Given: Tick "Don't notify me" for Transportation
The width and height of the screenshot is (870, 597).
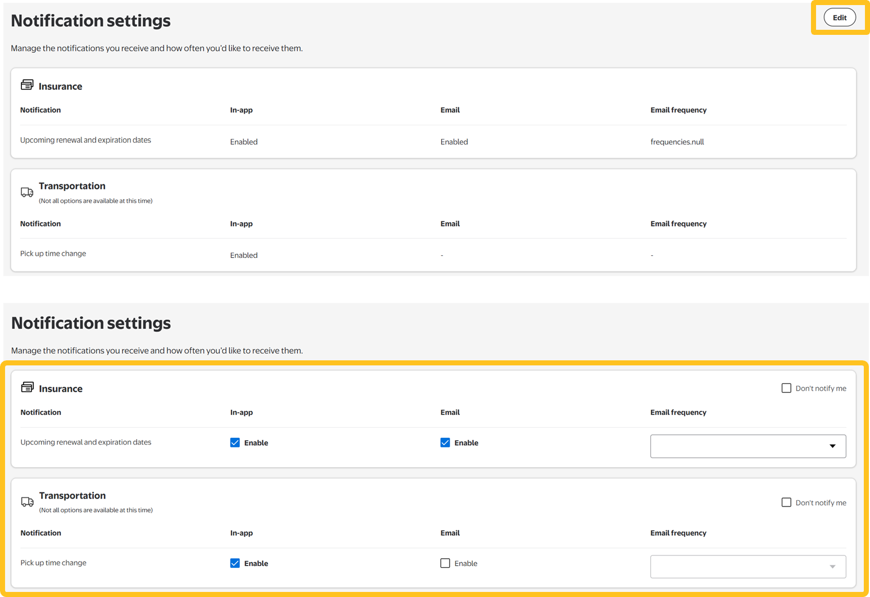Looking at the screenshot, I should [x=786, y=503].
